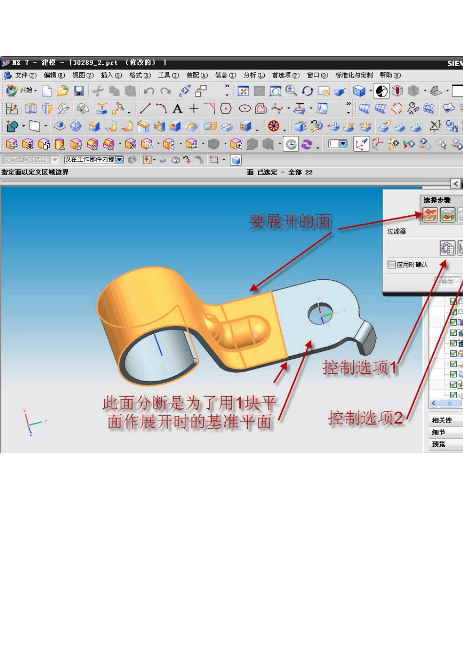Toggle the 应用时确认 checkbox
Image resolution: width=463 pixels, height=655 pixels.
pos(391,265)
